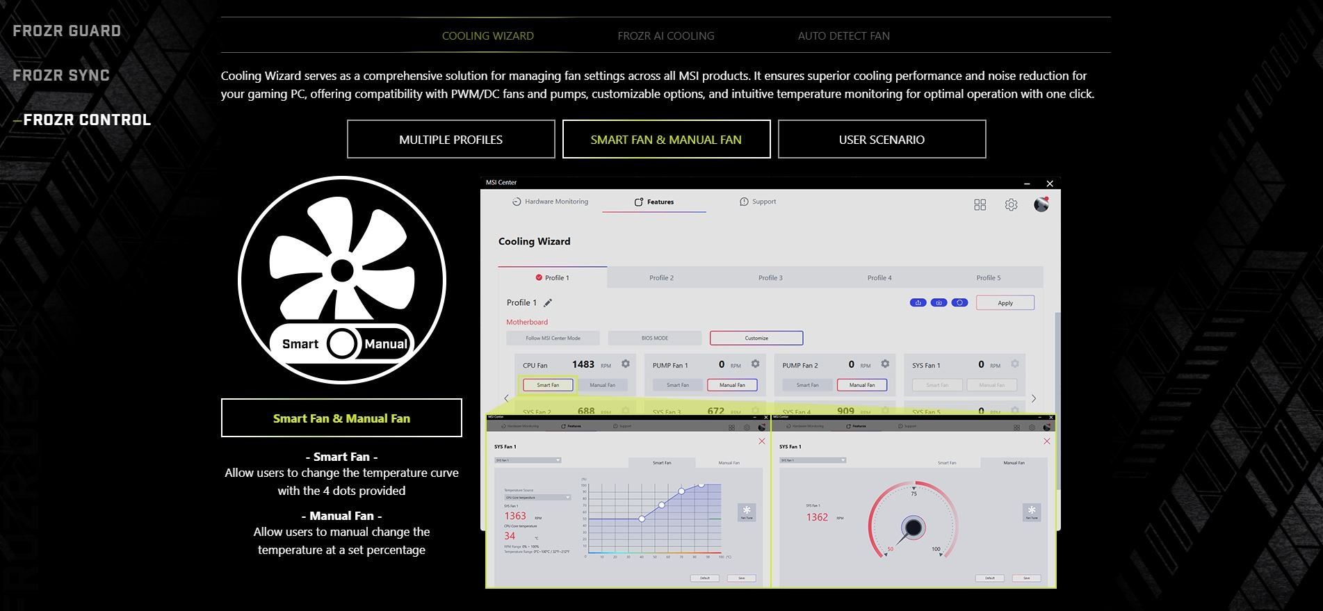Click the MULTIPLE PROFILES button
Screen dimensions: 1323x611
click(451, 139)
